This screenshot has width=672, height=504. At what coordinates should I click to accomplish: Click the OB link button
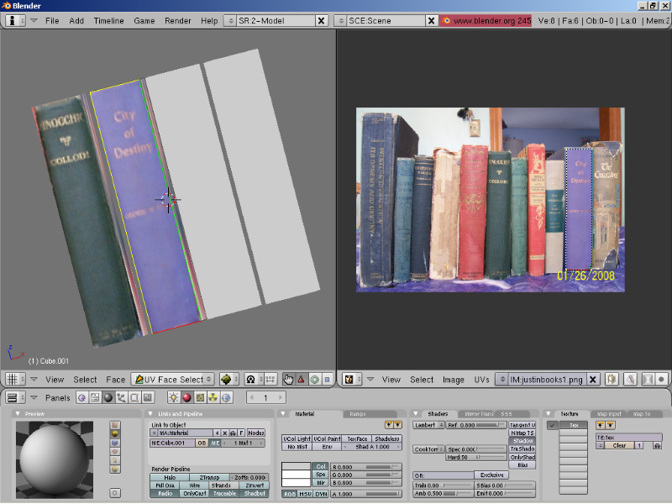click(202, 443)
